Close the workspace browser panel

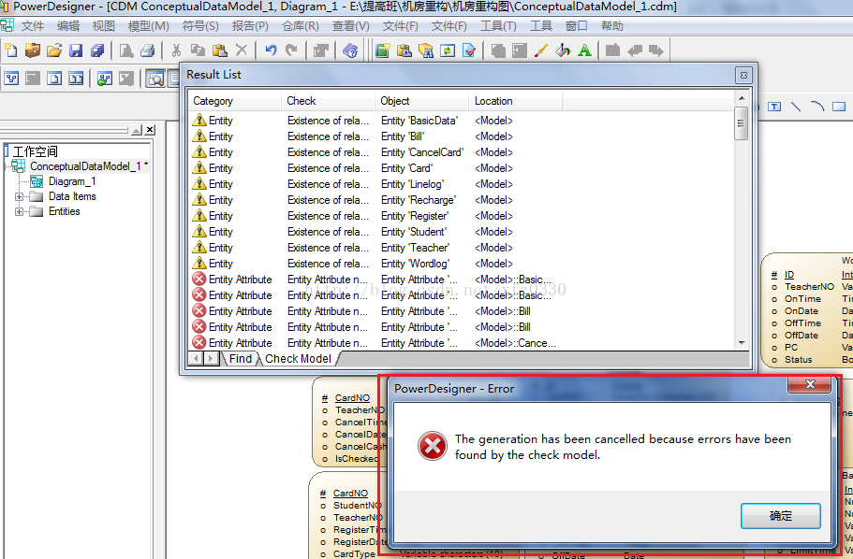[x=150, y=129]
